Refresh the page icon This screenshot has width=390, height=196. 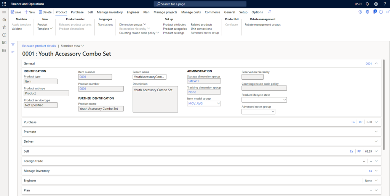[381, 12]
